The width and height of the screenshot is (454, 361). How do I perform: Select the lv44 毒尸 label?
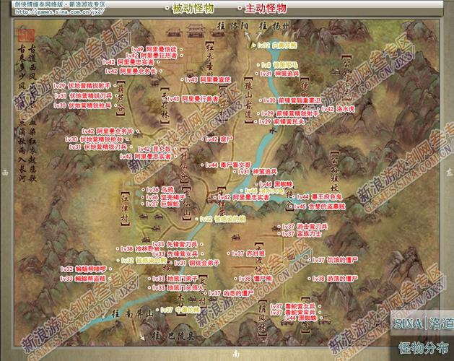[x=227, y=165]
